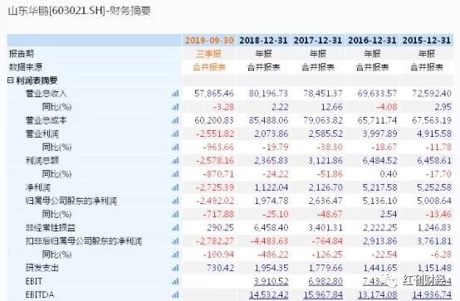Screen dimensions: 460x301
Task: Open chart icon for 利润总额 row
Action: pos(175,161)
